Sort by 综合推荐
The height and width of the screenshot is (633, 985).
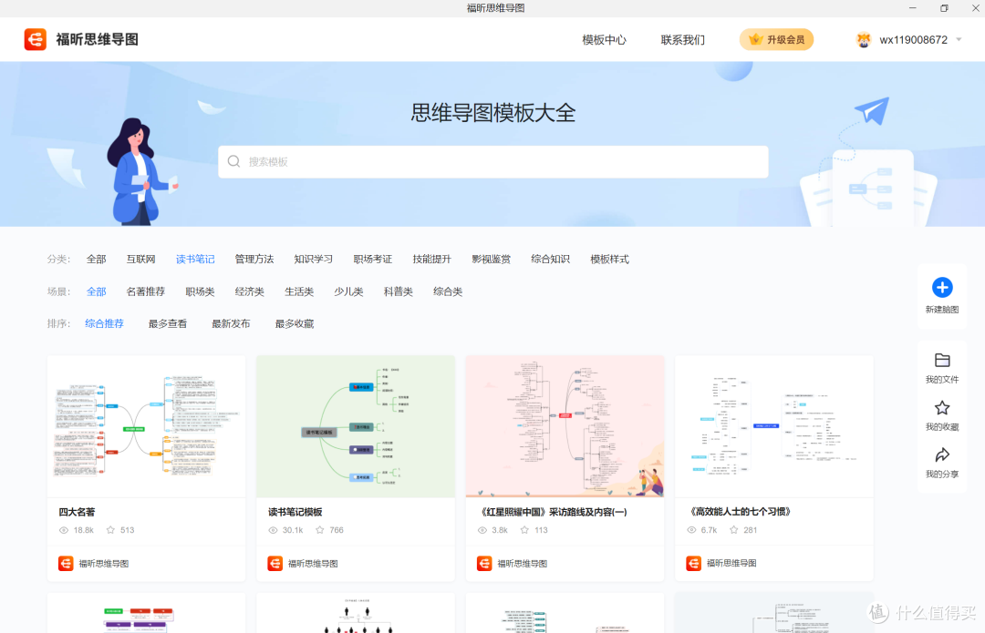(104, 323)
